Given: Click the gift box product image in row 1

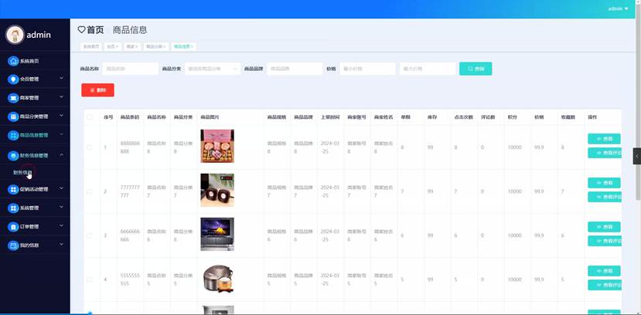Looking at the screenshot, I should point(217,146).
